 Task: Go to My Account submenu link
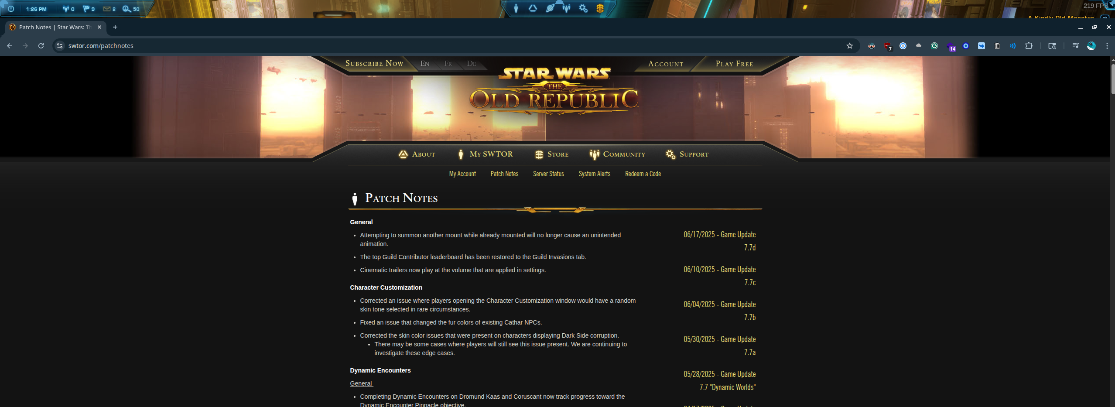click(462, 174)
